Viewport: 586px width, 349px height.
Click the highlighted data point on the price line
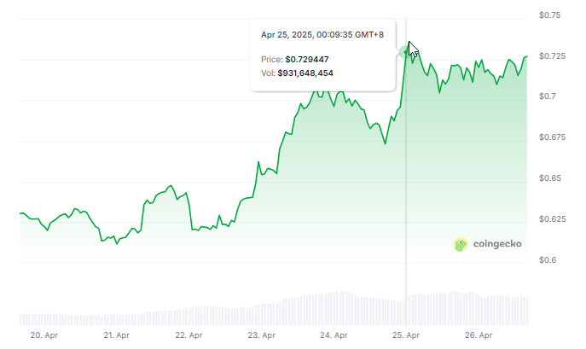point(405,52)
